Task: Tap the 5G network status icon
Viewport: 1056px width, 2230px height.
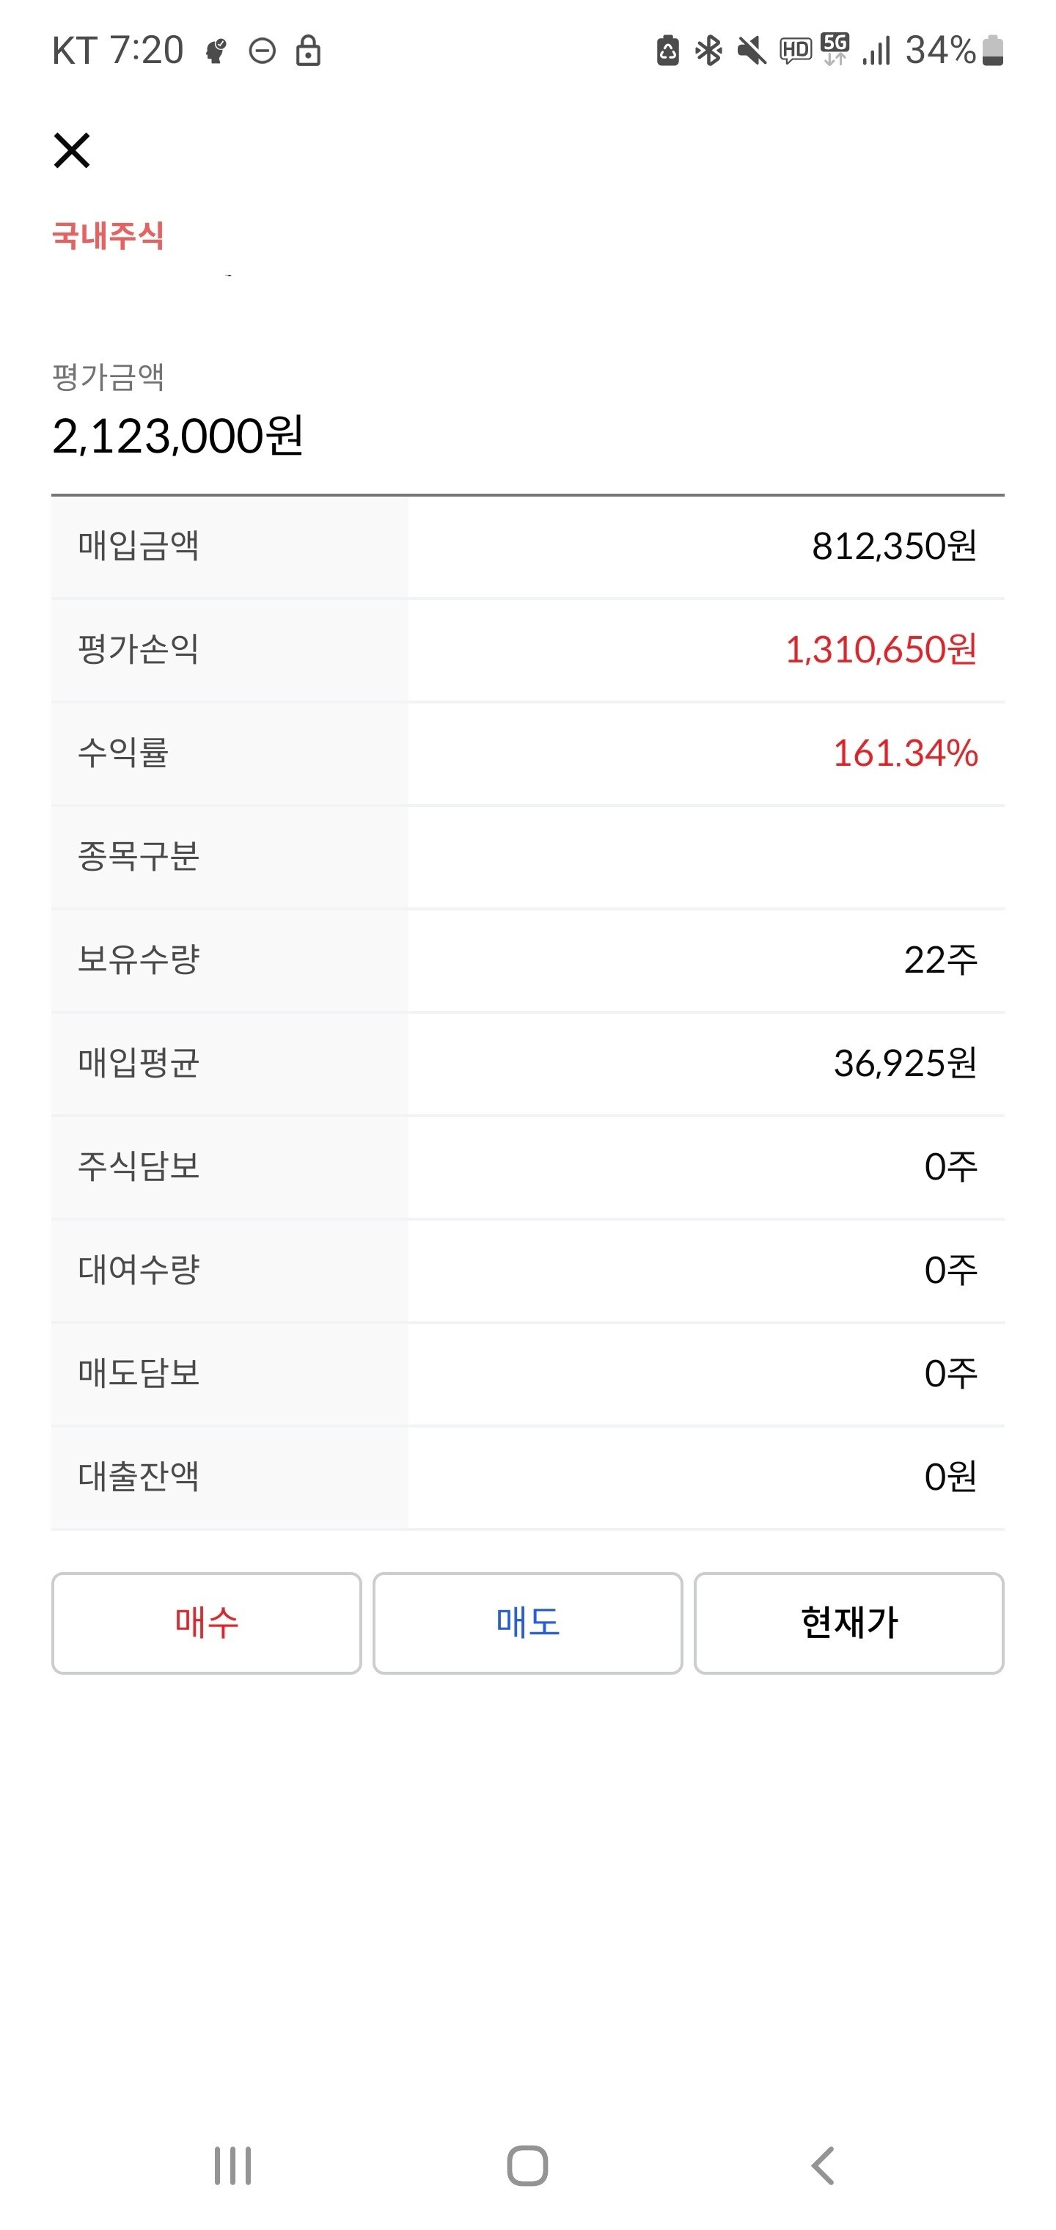Action: coord(835,49)
